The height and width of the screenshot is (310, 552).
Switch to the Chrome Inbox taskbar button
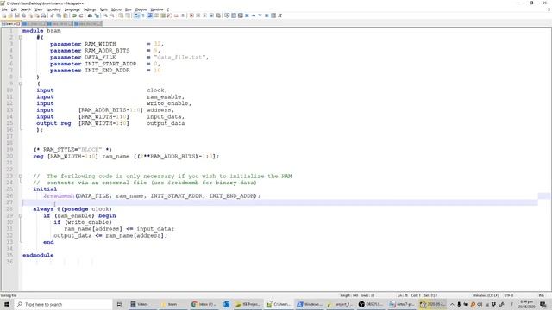pos(204,304)
